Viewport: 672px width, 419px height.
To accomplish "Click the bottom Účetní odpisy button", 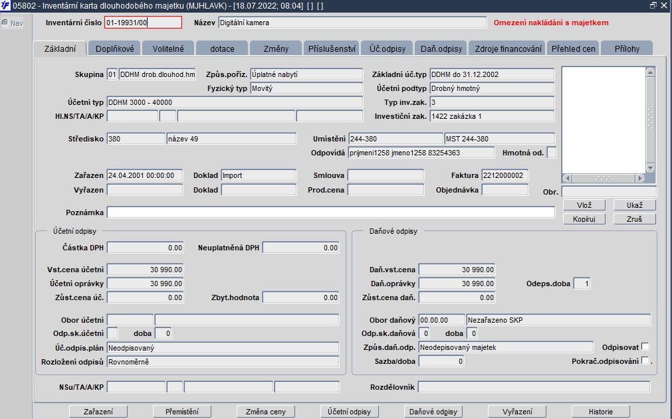I will [349, 412].
